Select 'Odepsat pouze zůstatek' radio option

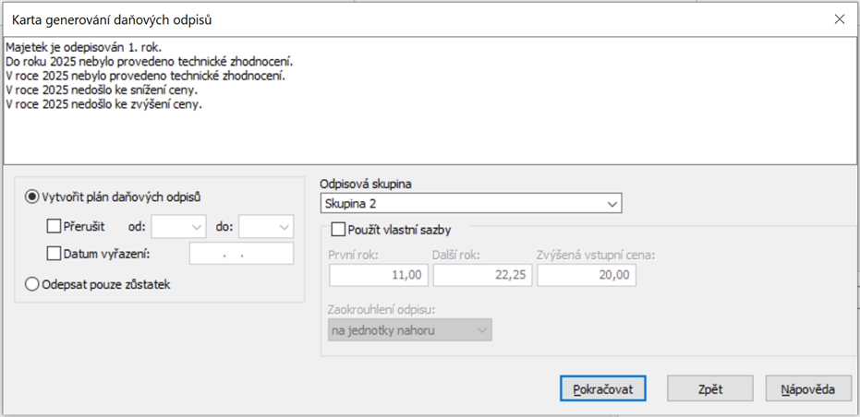[x=33, y=284]
